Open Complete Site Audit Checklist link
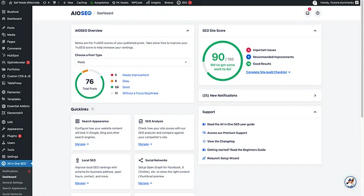Viewport: 364px width, 196px height. click(x=268, y=72)
